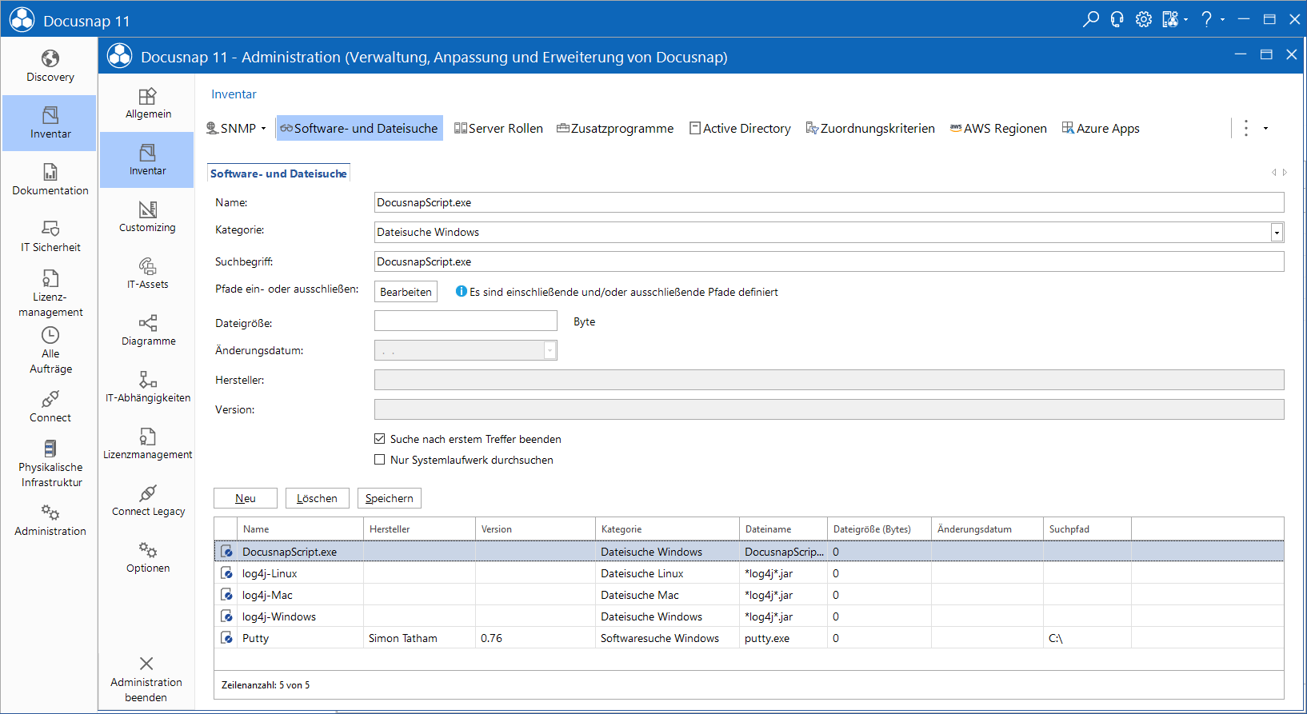Switch to the Zuordnungskriterien tab
Screen dimensions: 1307x714
[x=870, y=129]
